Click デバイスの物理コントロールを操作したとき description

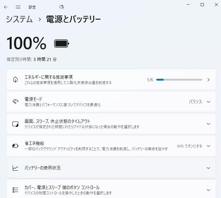[68, 193]
